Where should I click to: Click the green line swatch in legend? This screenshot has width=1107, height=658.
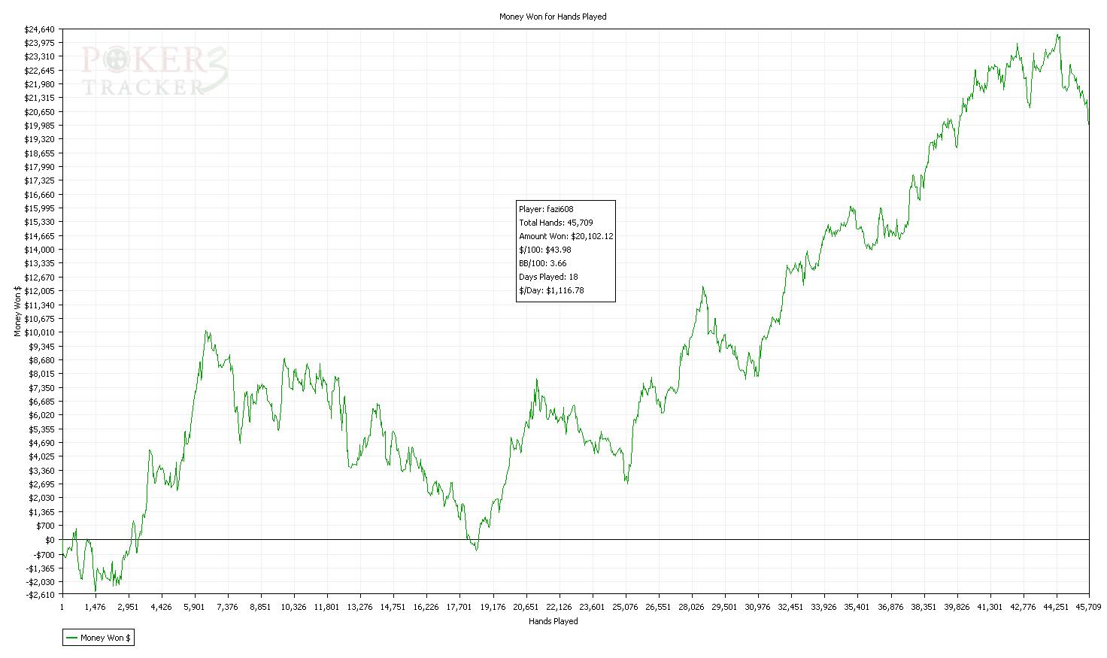(72, 638)
